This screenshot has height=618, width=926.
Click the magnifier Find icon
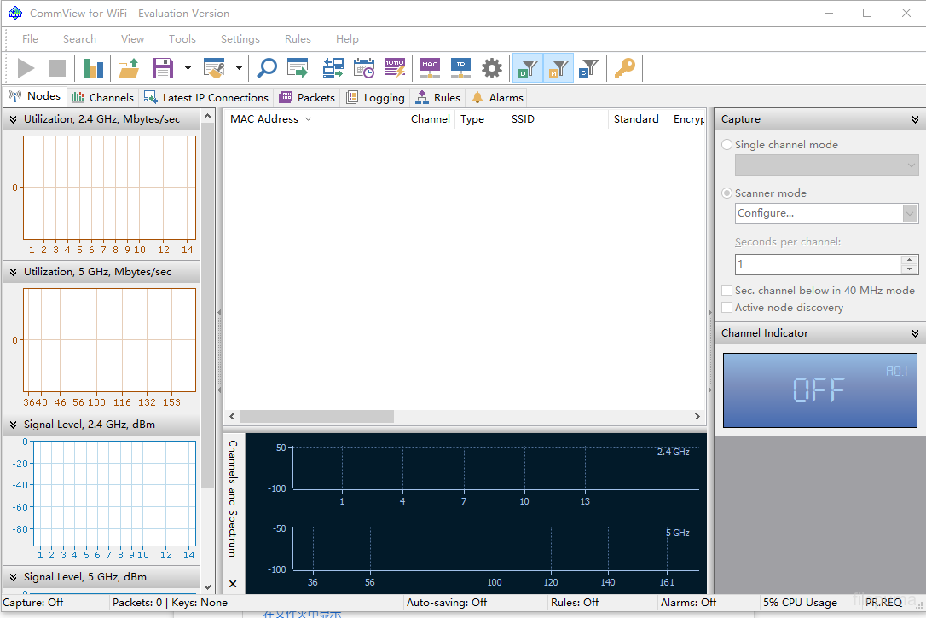pos(268,68)
